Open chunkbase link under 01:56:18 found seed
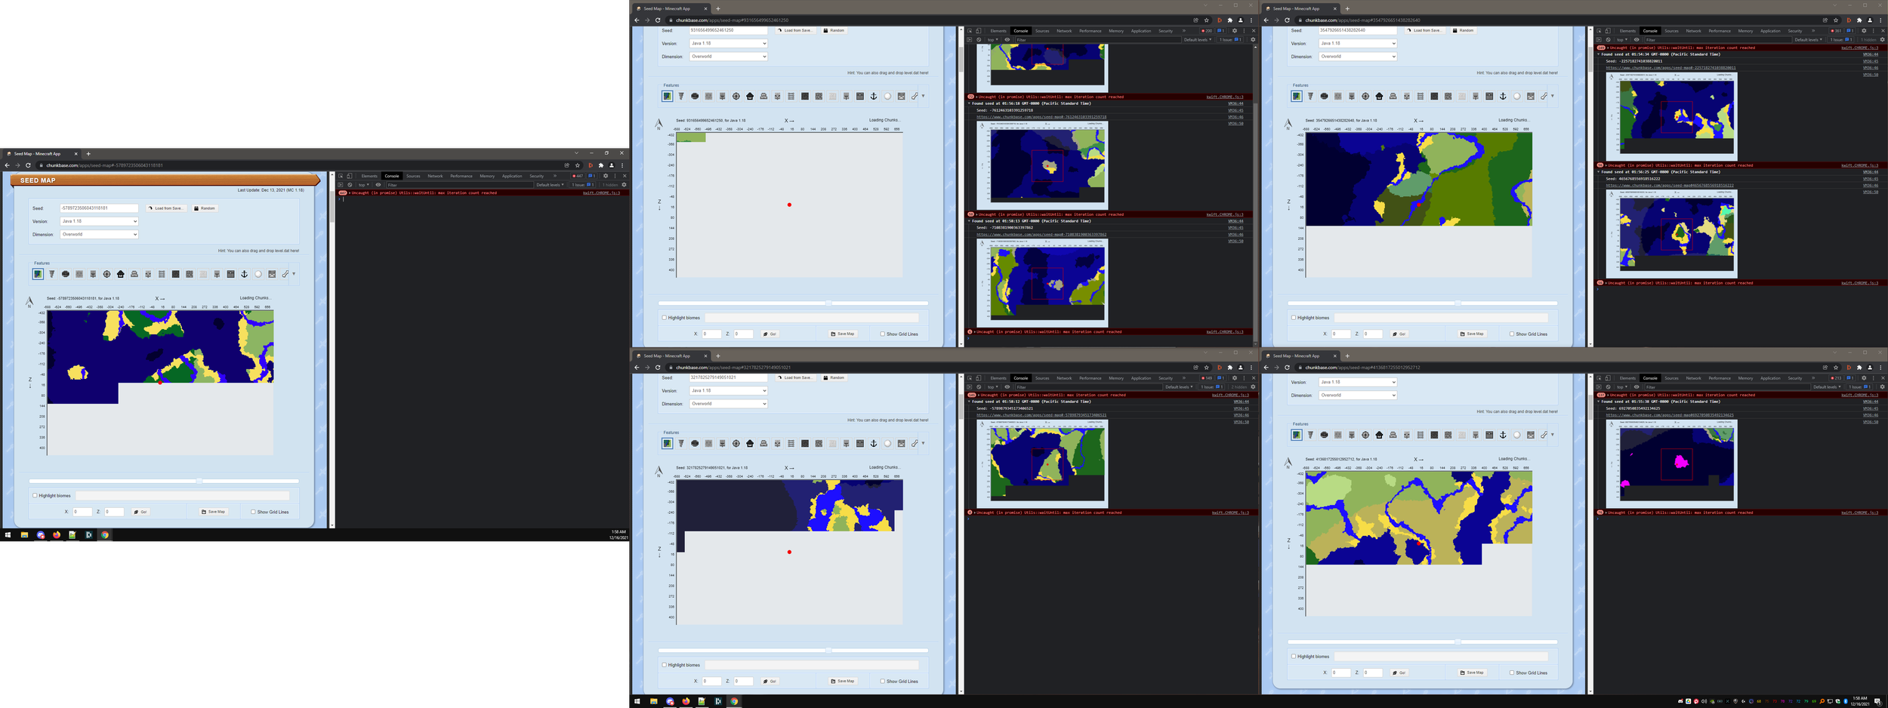Image resolution: width=1888 pixels, height=708 pixels. (x=1041, y=117)
